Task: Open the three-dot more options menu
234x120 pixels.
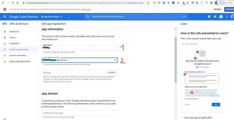Action: (x=227, y=16)
